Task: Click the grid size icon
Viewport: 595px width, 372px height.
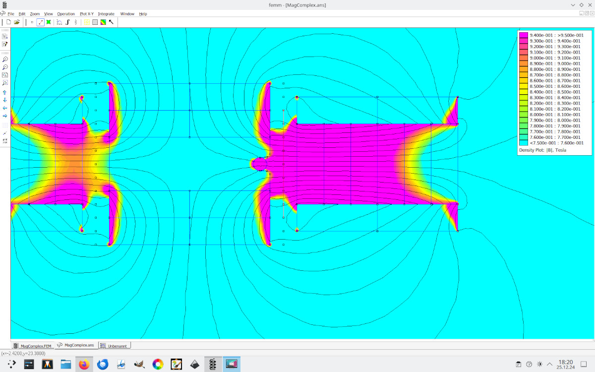Action: click(5, 141)
